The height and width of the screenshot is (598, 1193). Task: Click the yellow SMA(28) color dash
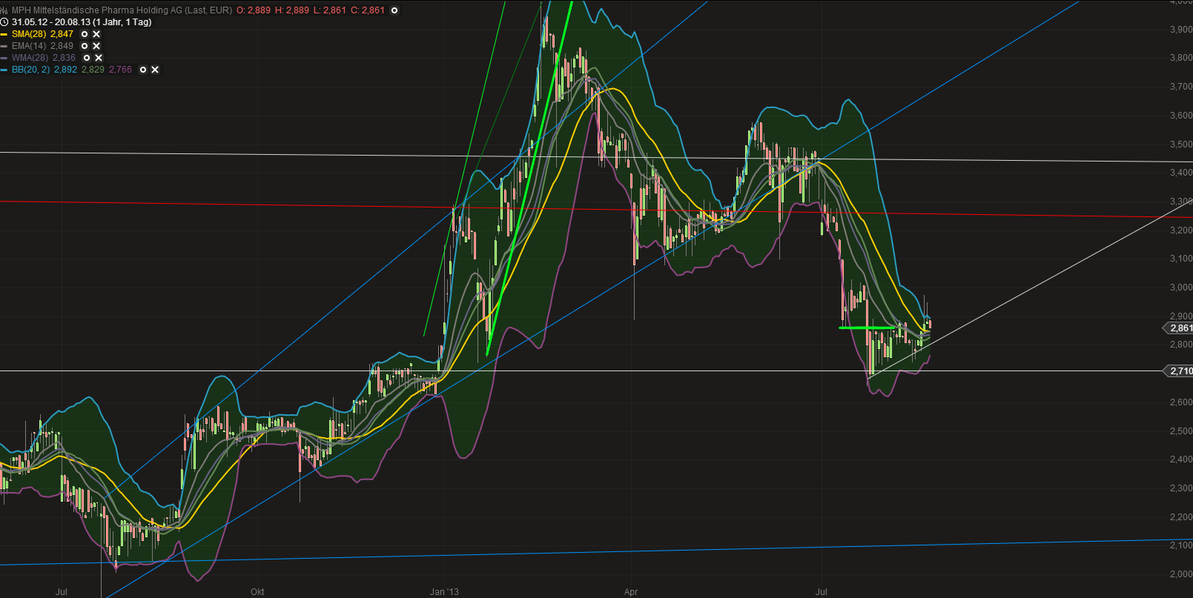(4, 34)
